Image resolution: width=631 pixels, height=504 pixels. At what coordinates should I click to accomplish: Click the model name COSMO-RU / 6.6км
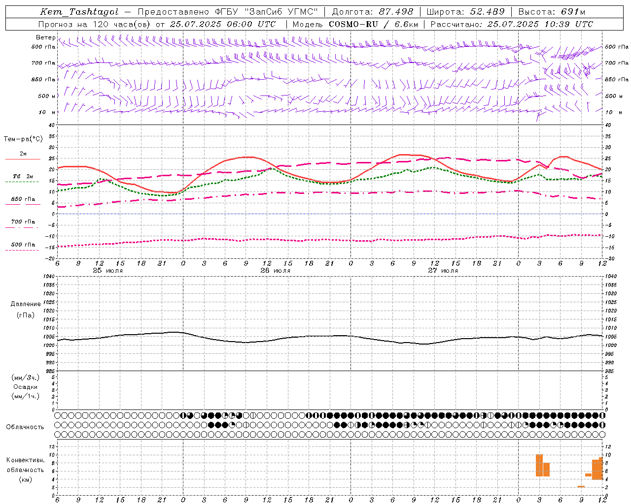point(374,24)
